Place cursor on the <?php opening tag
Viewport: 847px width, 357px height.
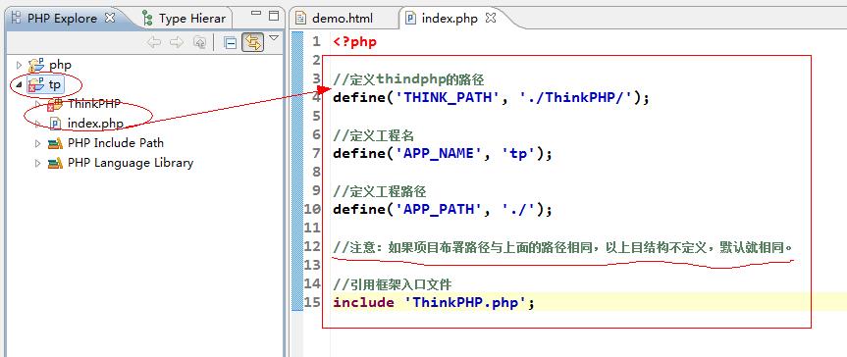[x=355, y=42]
